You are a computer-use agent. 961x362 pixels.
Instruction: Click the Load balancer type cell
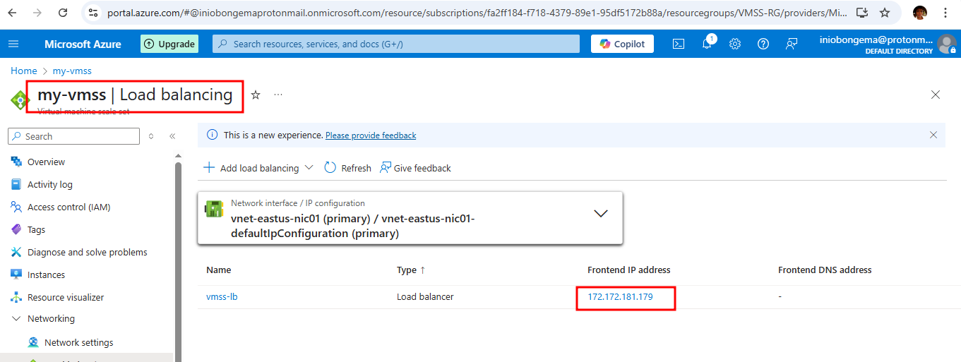point(425,297)
